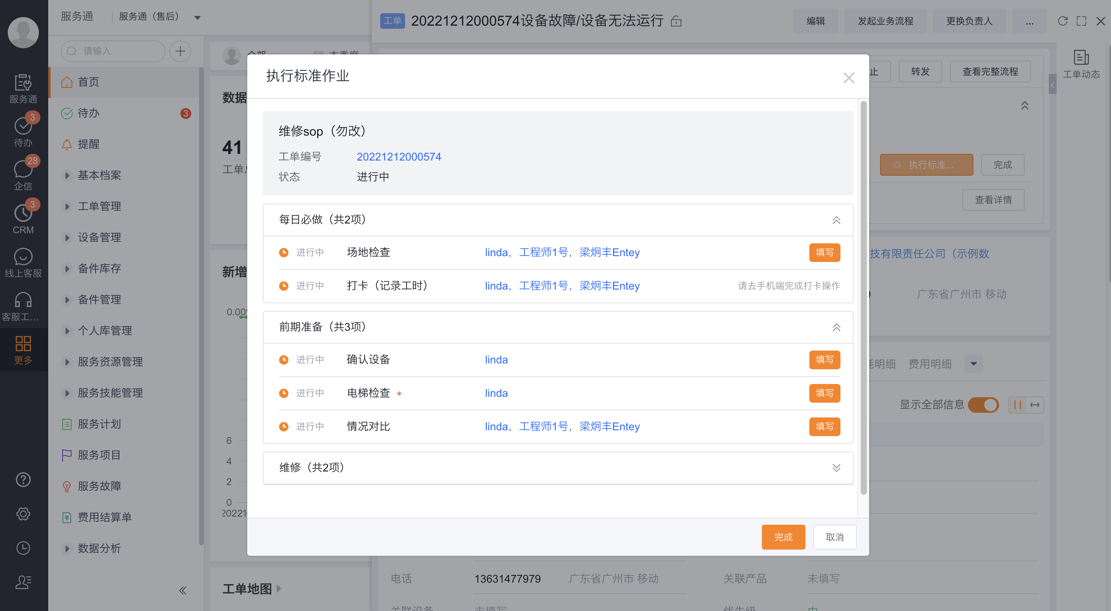Expand 工单管理 tree item
Image resolution: width=1111 pixels, height=611 pixels.
coord(67,206)
